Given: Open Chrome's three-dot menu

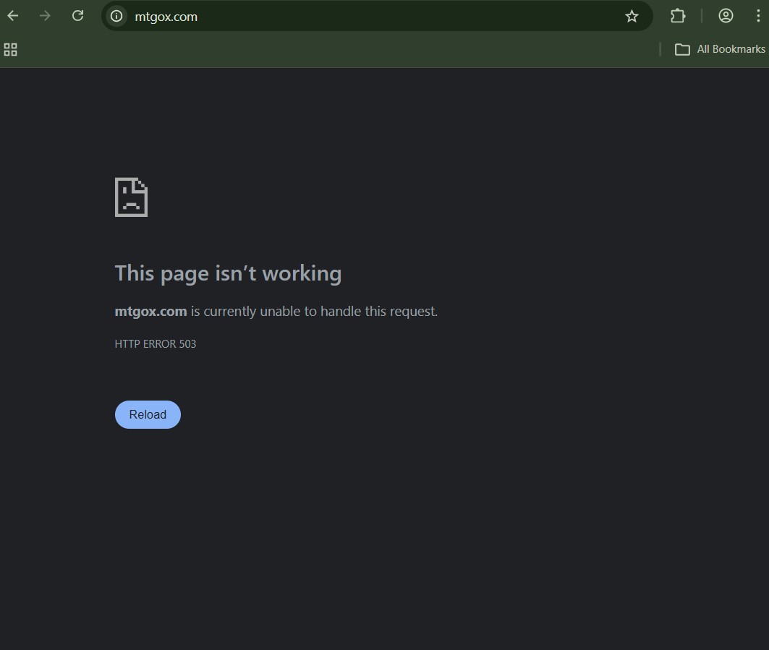Looking at the screenshot, I should (757, 16).
